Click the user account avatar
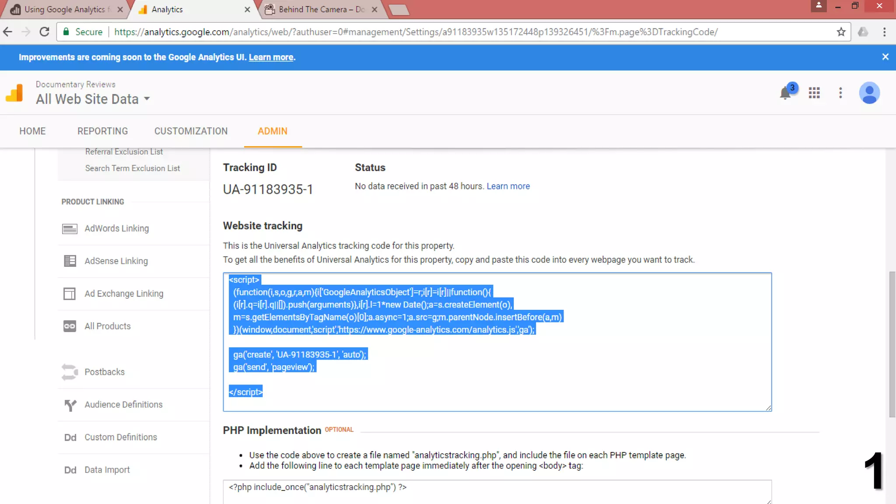Image resolution: width=896 pixels, height=504 pixels. (869, 93)
